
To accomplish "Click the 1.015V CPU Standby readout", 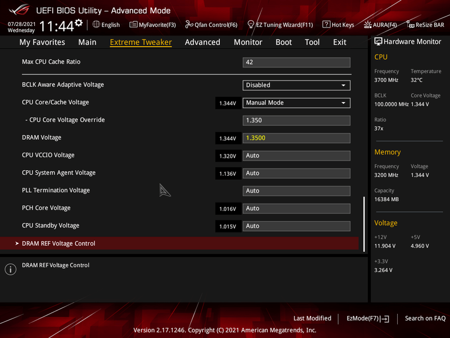I will pyautogui.click(x=228, y=226).
